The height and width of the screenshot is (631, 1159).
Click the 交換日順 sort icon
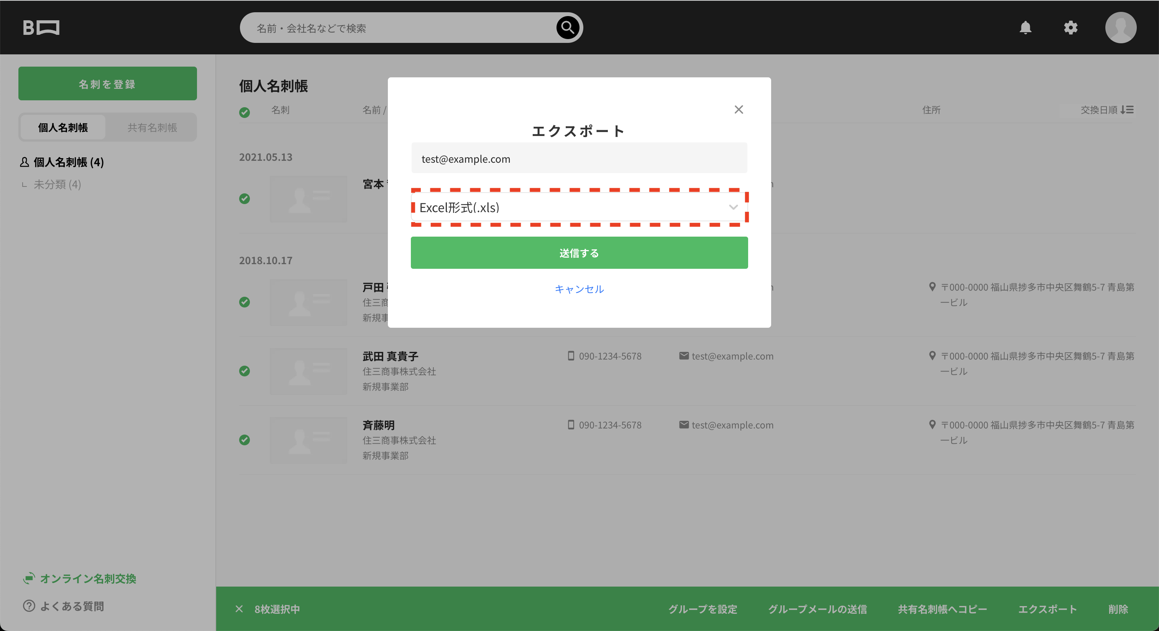tap(1128, 110)
